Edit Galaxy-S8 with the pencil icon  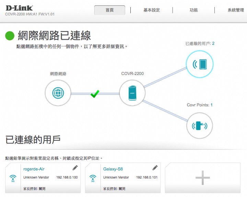[155, 168]
